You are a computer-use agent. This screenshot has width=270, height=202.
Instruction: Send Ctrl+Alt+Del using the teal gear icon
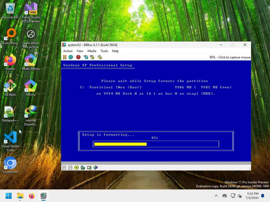point(86,57)
